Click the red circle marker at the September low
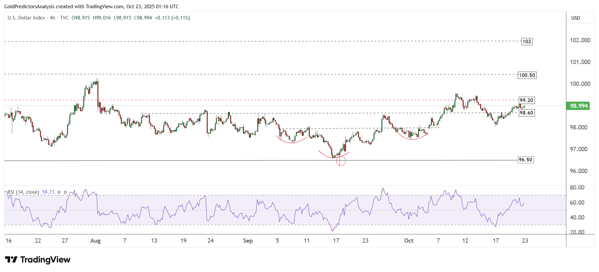Screen dimensions: 599x272 coord(340,161)
